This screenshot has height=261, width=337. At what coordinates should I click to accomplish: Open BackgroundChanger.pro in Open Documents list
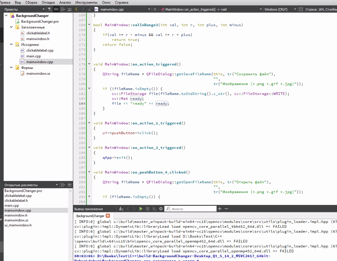coord(23,191)
